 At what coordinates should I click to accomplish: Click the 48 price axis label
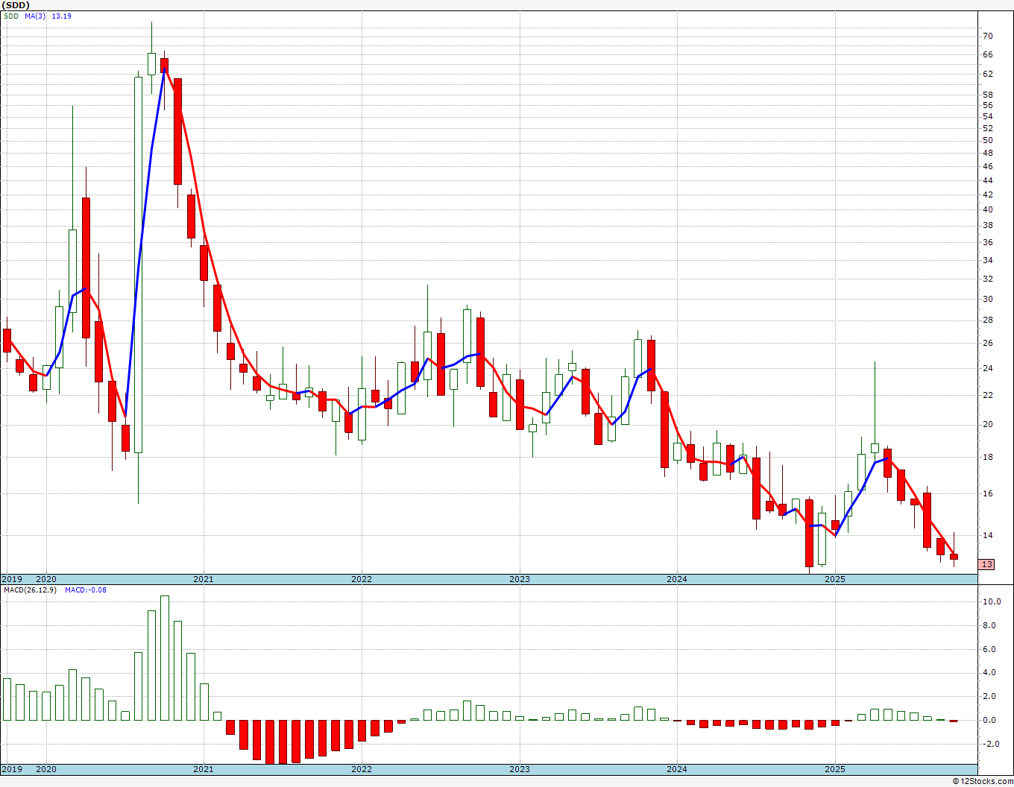987,153
